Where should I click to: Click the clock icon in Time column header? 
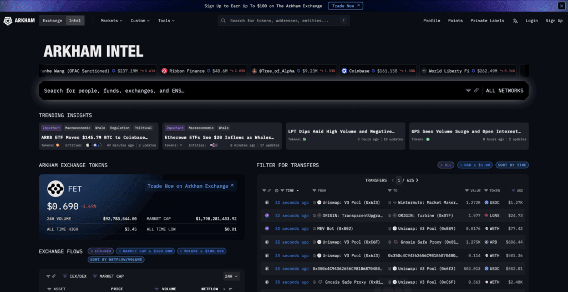tap(277, 191)
